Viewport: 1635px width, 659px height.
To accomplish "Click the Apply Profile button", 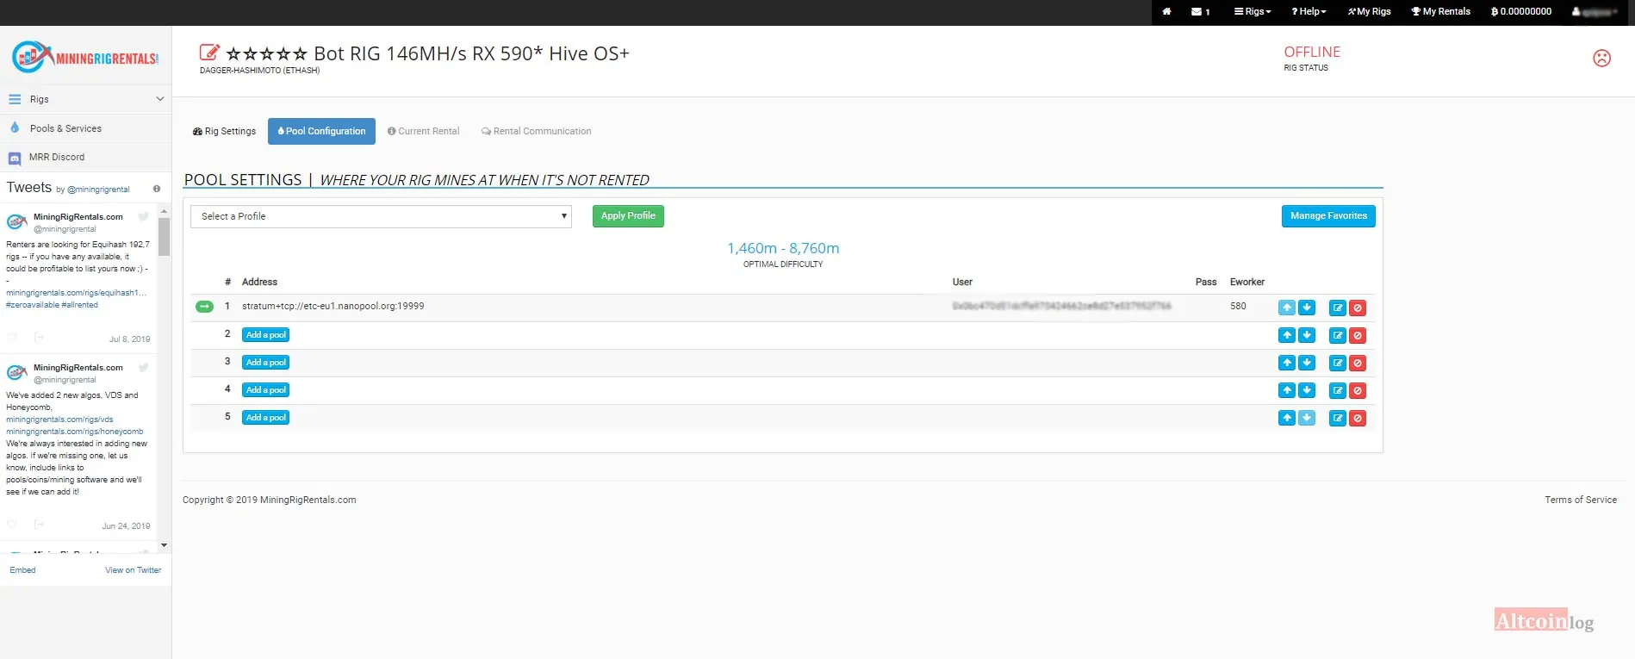I will (628, 216).
